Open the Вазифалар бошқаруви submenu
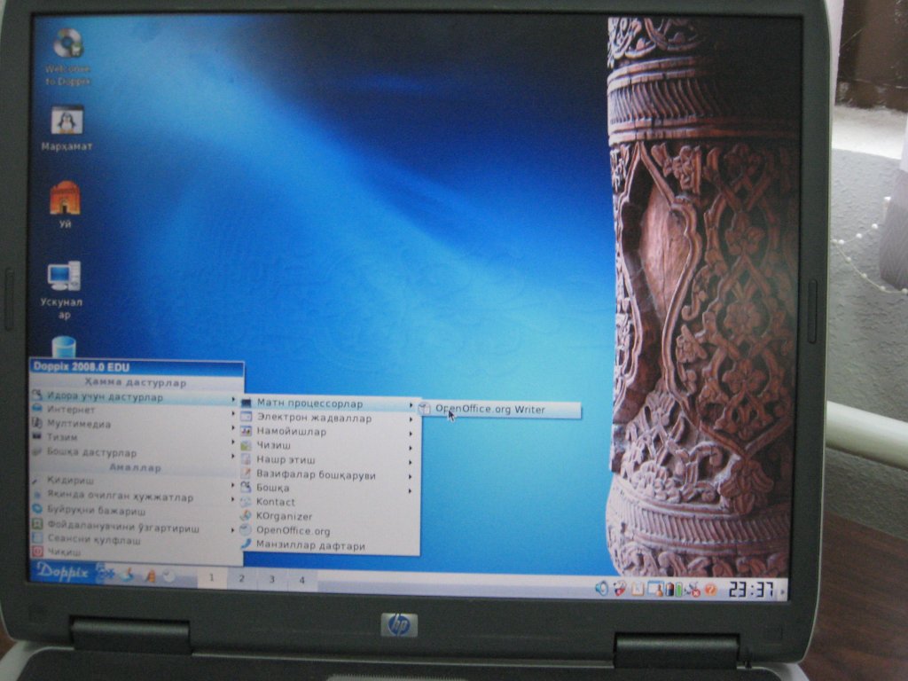Screen dimensions: 908x681 point(328,475)
